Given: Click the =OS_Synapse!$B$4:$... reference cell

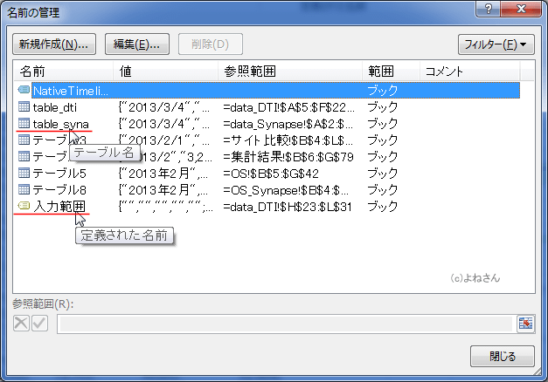Looking at the screenshot, I should tap(286, 190).
